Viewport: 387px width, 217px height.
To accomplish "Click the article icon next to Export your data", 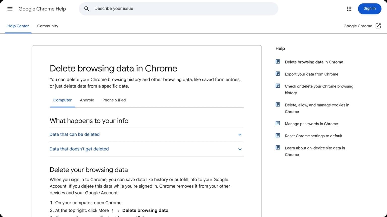I will pyautogui.click(x=278, y=74).
